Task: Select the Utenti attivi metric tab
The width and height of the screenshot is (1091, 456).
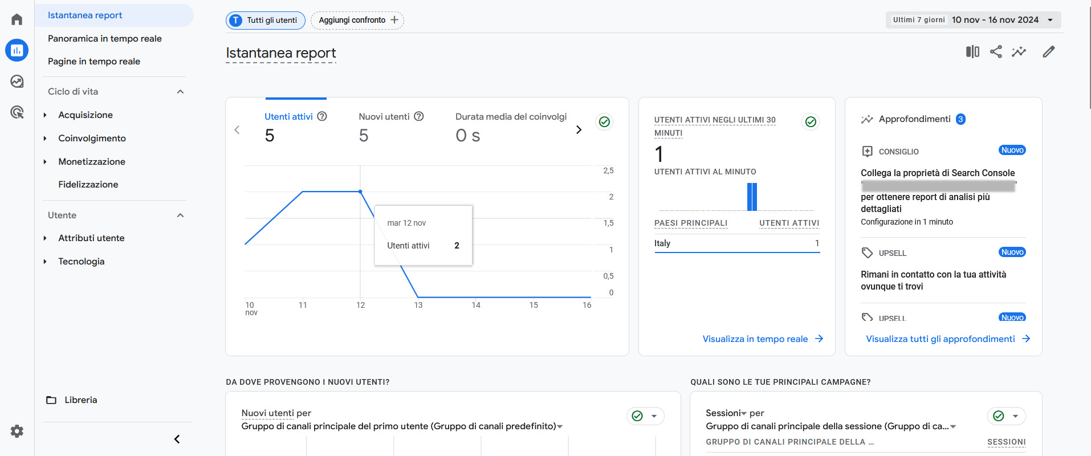Action: coord(296,127)
